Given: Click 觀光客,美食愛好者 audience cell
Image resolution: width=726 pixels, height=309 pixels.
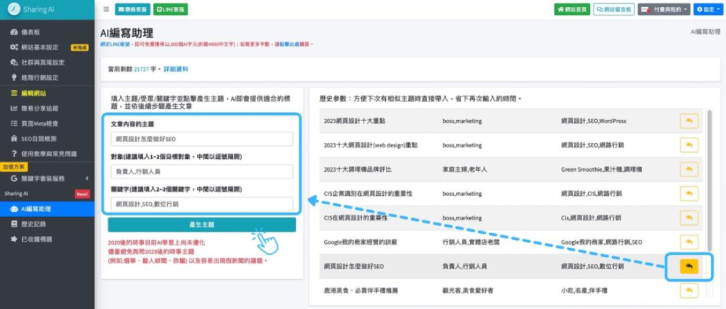Looking at the screenshot, I should (x=468, y=290).
